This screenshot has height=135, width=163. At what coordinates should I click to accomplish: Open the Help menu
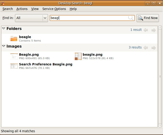coord(73,9)
